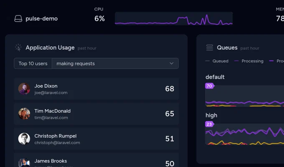The width and height of the screenshot is (284, 167).
Task: Click Joe Dixon's request count 68
Action: click(170, 89)
